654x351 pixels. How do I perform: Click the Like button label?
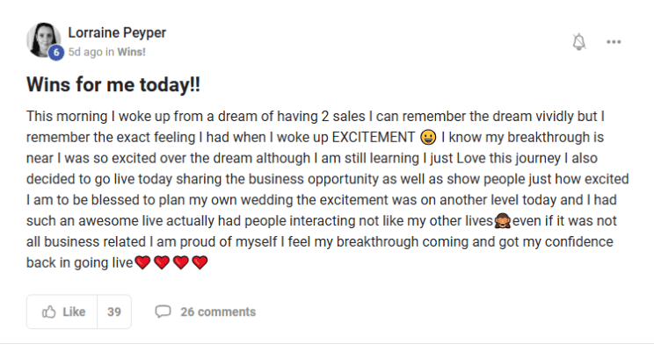tap(74, 312)
